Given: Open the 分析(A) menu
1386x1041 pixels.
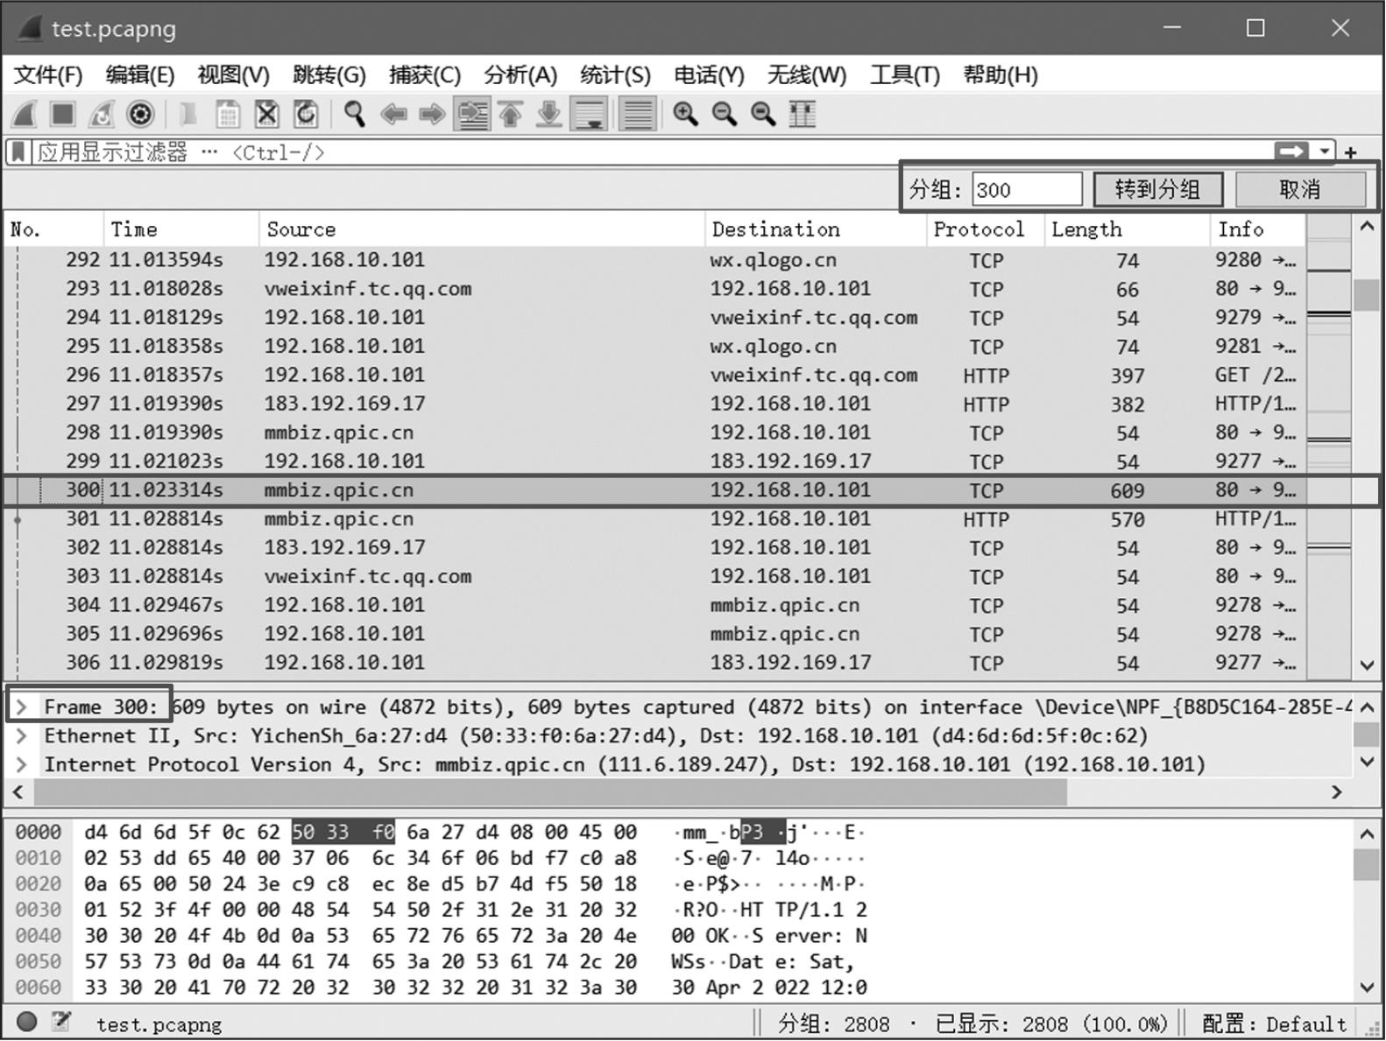Looking at the screenshot, I should point(520,75).
